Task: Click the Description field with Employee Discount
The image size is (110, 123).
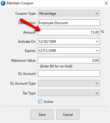Action: click(69, 23)
